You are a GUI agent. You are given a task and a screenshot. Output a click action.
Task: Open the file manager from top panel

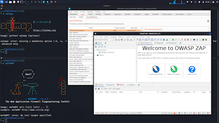coord(10,2)
